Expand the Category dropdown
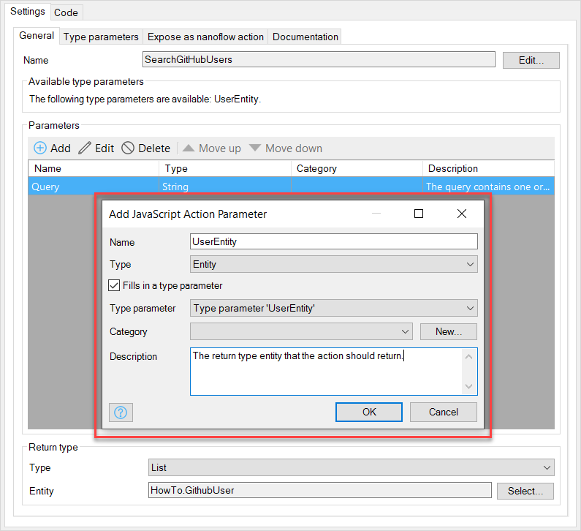This screenshot has width=581, height=531. click(406, 332)
